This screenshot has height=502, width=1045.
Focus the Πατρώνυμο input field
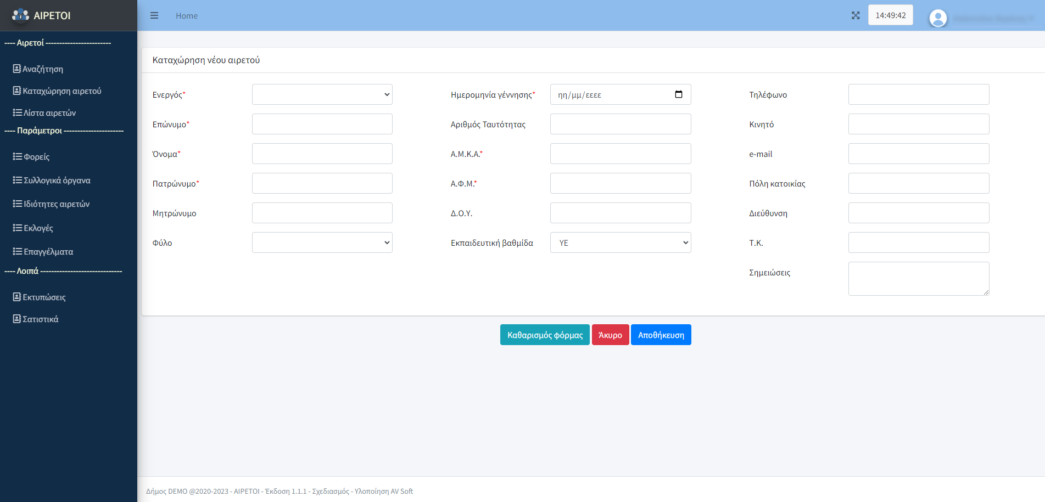(322, 183)
